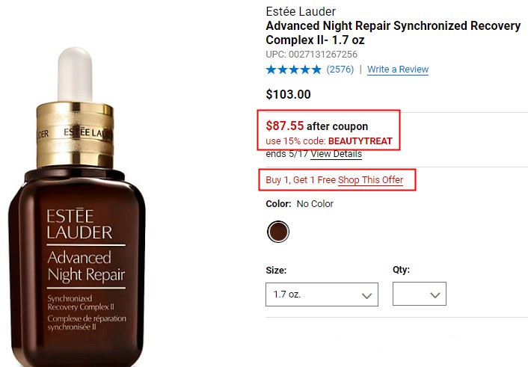
Task: Expand the Qty dropdown
Action: pyautogui.click(x=420, y=294)
